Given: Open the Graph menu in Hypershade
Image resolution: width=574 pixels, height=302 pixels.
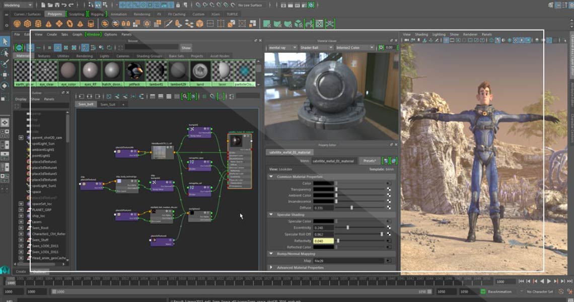Looking at the screenshot, I should coord(78,35).
